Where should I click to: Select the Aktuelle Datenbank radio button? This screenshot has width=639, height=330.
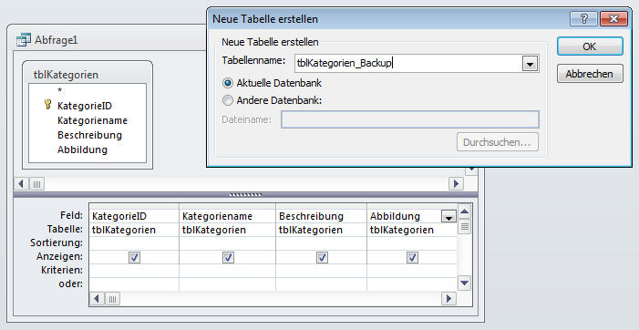[228, 83]
